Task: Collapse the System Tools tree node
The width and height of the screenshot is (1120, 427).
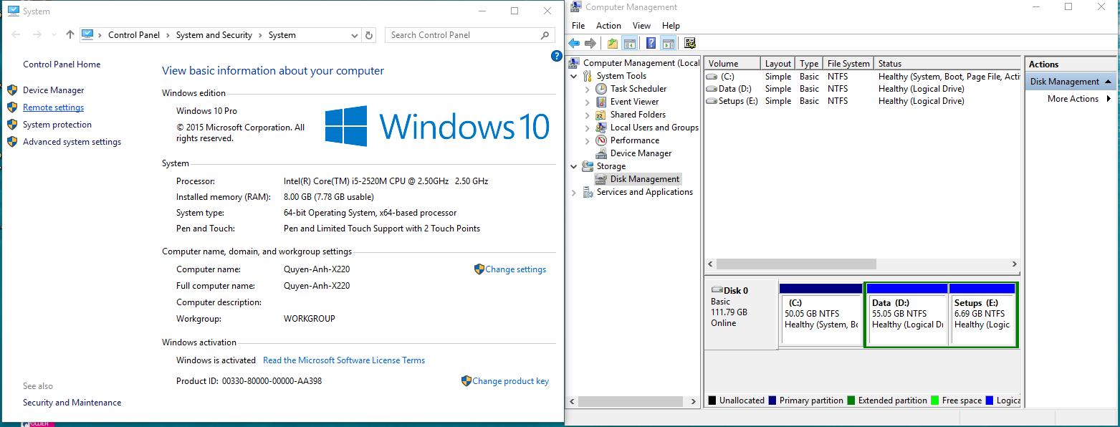Action: [574, 76]
